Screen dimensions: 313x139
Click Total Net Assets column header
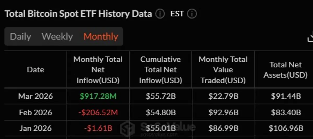click(x=286, y=70)
